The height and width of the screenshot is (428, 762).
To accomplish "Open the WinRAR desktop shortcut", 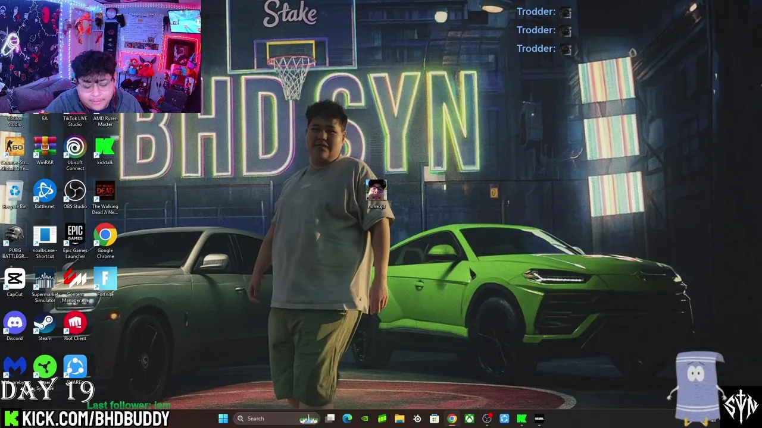I will [45, 150].
